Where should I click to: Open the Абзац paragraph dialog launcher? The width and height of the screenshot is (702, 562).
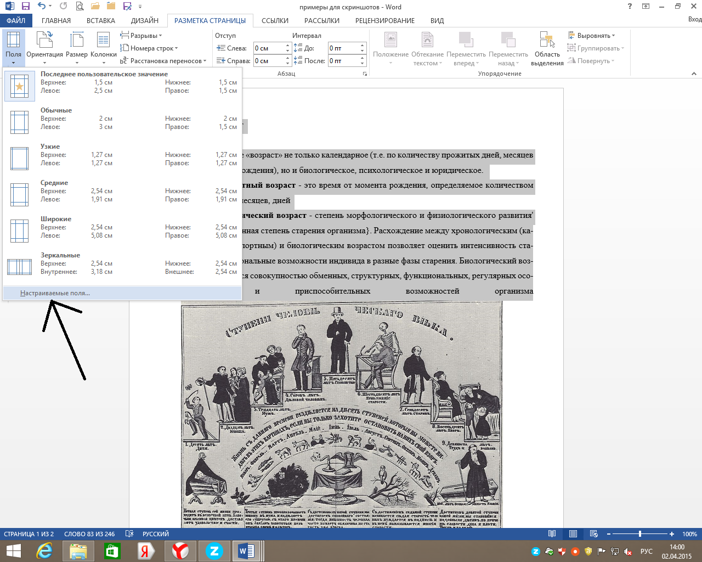(x=365, y=74)
